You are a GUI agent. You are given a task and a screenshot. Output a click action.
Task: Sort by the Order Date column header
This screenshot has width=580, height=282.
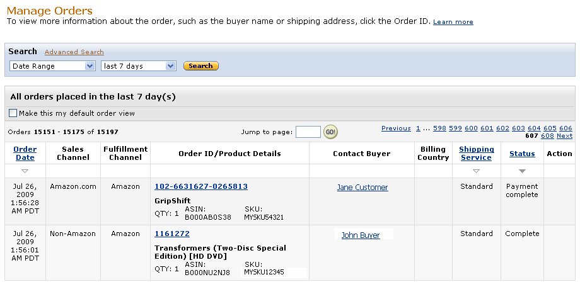pyautogui.click(x=25, y=153)
